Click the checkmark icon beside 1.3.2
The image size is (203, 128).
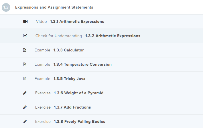point(25,36)
